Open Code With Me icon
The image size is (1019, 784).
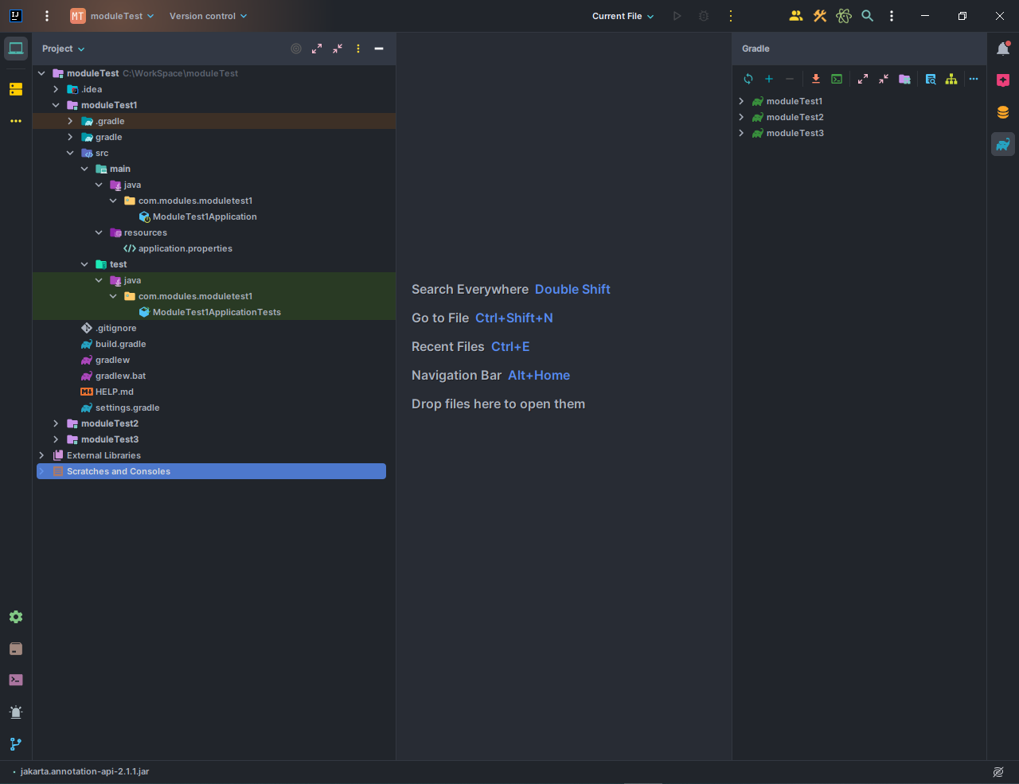tap(796, 16)
